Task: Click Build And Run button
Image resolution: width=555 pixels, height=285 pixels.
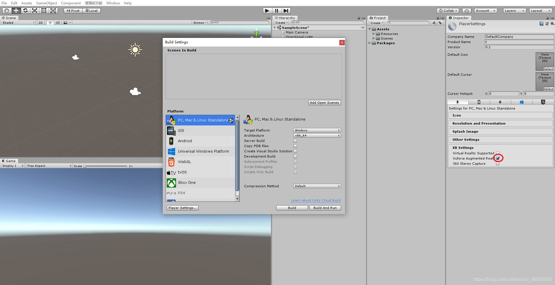Action: [325, 208]
